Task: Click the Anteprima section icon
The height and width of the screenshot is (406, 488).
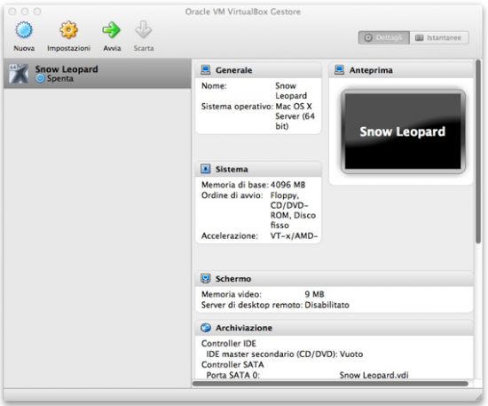Action: coord(339,70)
